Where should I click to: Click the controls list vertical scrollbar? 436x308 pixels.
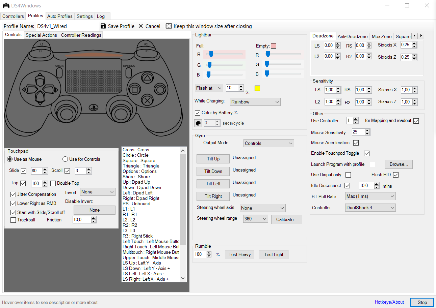coord(183,215)
